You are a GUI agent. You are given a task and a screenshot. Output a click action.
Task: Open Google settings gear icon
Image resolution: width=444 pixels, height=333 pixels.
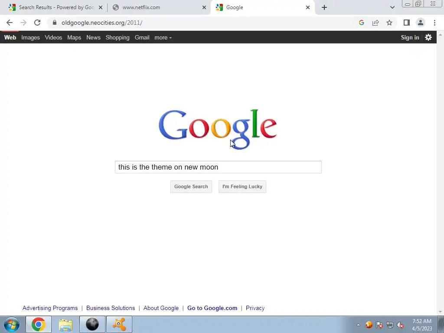point(428,37)
